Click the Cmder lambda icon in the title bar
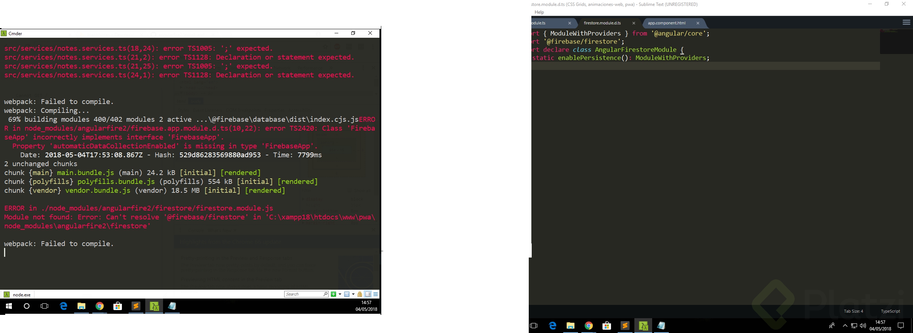 [x=4, y=33]
